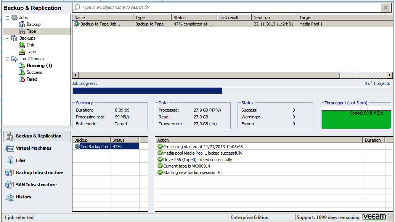This screenshot has height=222, width=395.
Task: Click the running job icon for Backup to Tape Job 1
Action: tap(77, 24)
